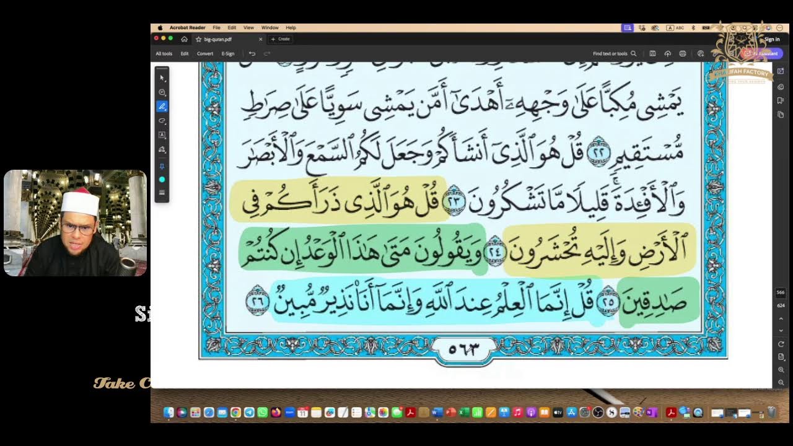The width and height of the screenshot is (793, 446).
Task: Open the Edit menu in the menu bar
Action: coord(232,28)
